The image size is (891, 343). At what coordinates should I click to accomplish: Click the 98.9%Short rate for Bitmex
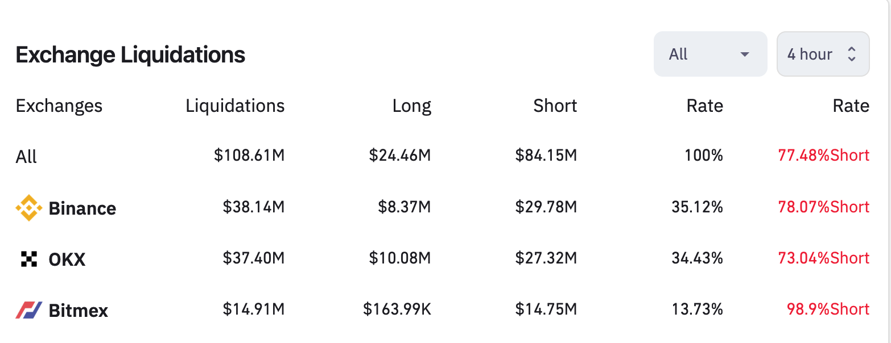point(828,309)
